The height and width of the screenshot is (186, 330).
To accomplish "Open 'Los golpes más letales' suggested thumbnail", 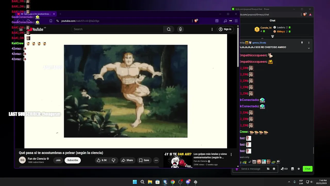I will pyautogui.click(x=178, y=160).
